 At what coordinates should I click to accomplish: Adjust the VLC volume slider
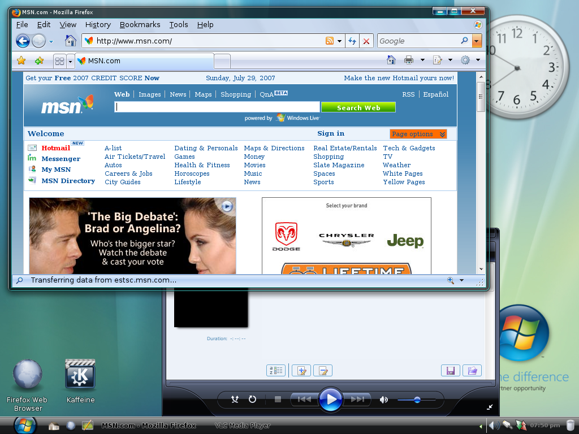[x=417, y=400]
